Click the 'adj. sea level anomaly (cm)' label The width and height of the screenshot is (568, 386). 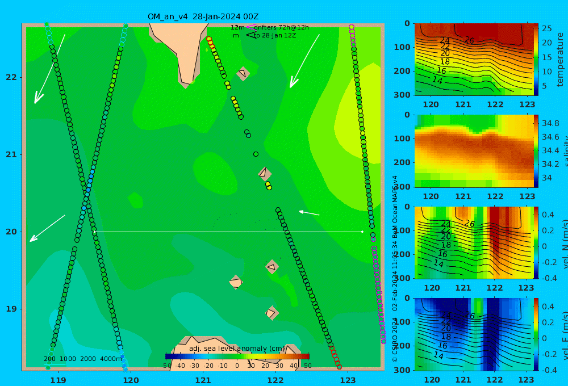coord(237,349)
